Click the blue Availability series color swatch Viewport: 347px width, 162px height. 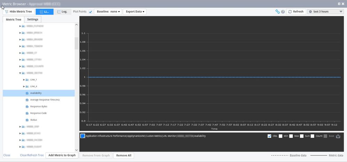(82, 136)
